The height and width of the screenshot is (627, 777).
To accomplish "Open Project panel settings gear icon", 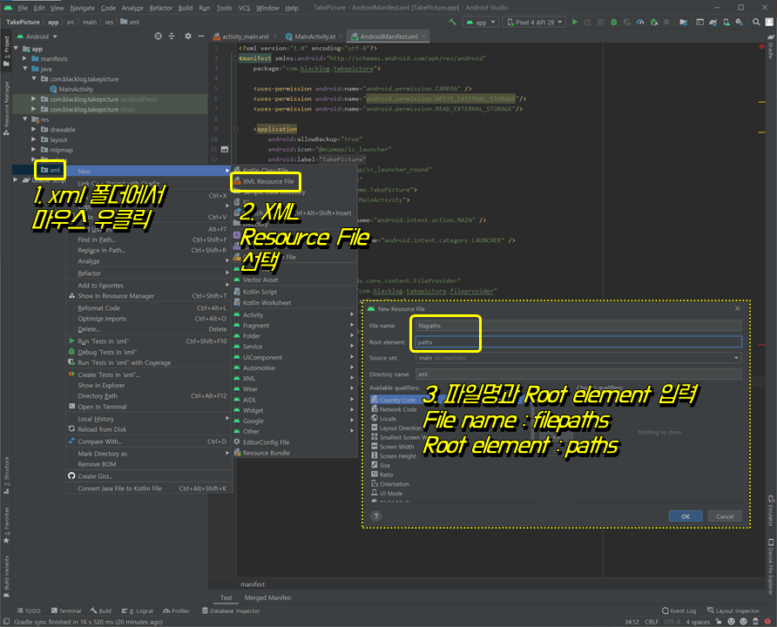I will tap(188, 37).
